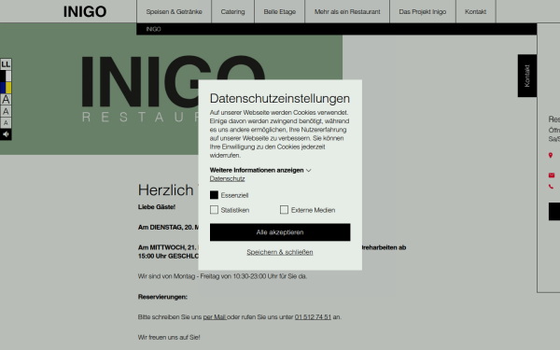Click the phone number 01 512 74 51

point(313,316)
